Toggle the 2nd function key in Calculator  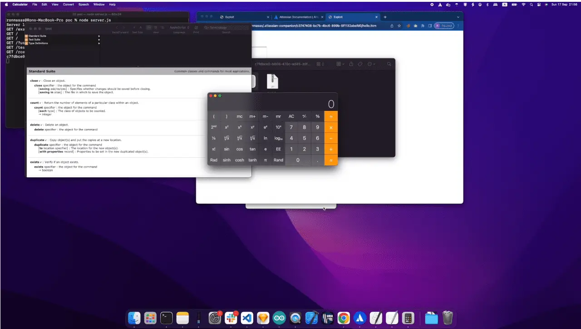tap(214, 127)
